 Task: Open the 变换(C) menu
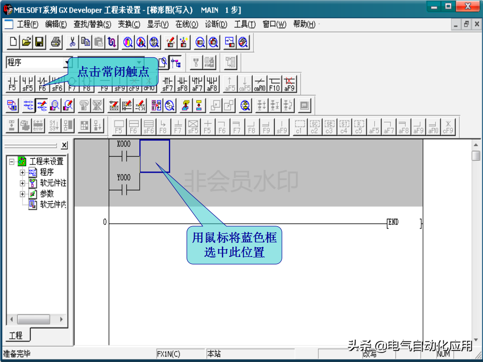coord(129,24)
